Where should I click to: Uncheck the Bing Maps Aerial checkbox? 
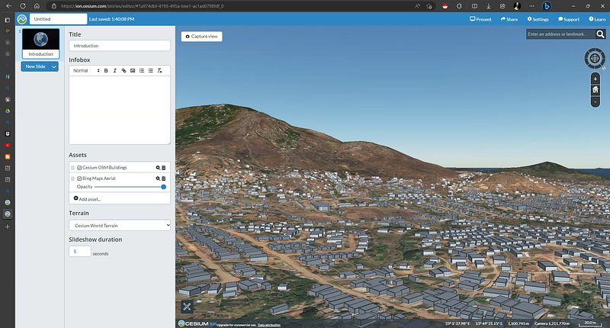tap(79, 178)
